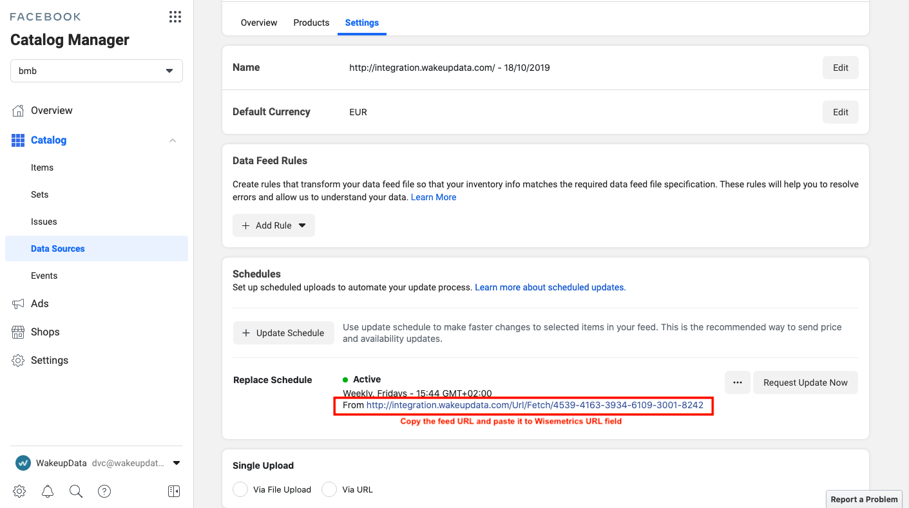Open the help question mark
The image size is (909, 508).
click(104, 491)
